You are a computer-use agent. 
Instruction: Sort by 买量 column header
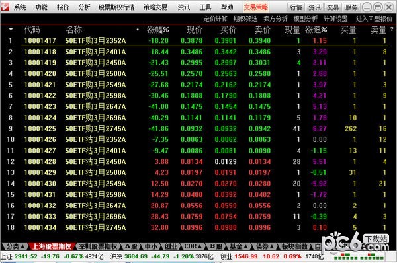pyautogui.click(x=349, y=30)
